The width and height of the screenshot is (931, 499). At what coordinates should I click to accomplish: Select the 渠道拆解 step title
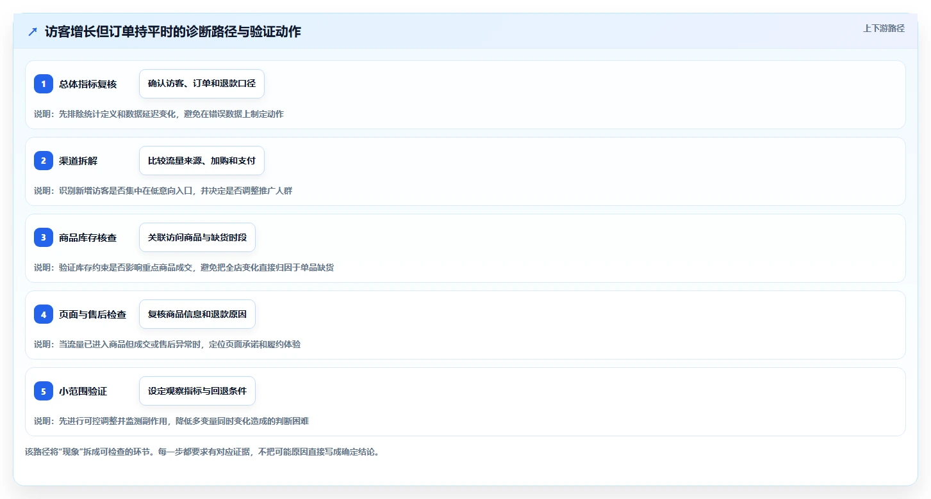pos(78,161)
